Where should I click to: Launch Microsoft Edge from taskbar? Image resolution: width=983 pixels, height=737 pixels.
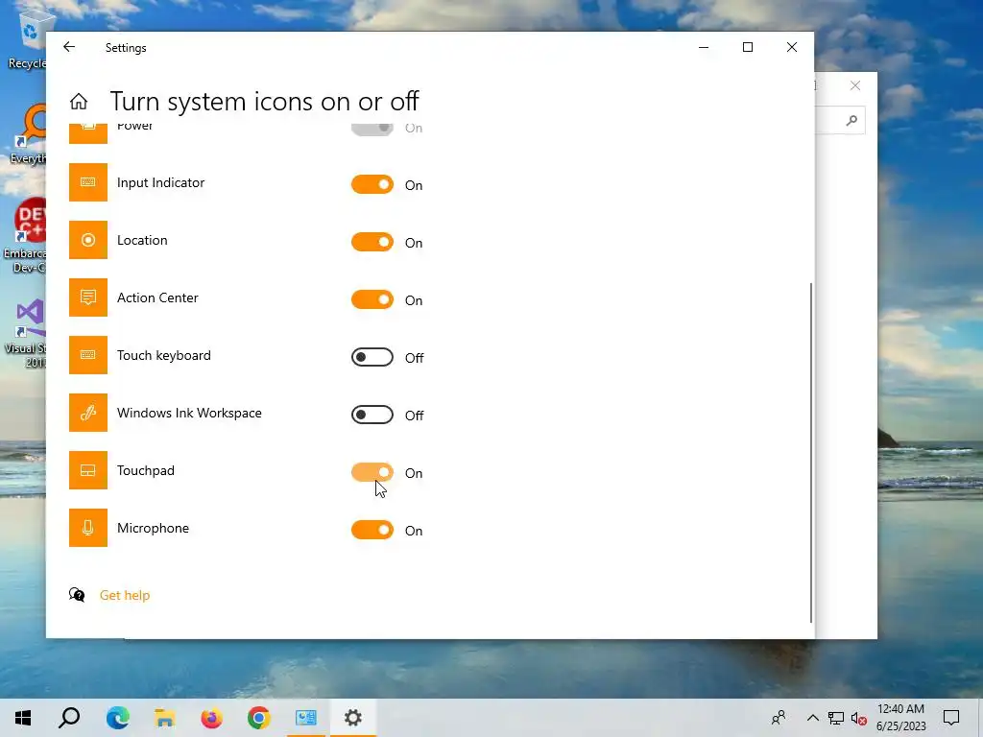(117, 718)
